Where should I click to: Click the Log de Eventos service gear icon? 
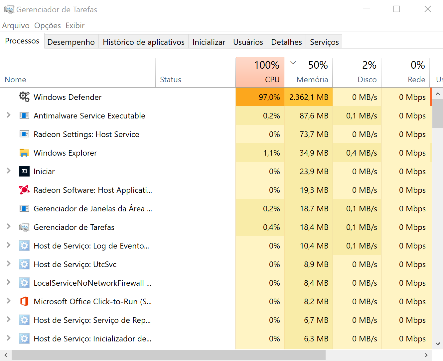pyautogui.click(x=24, y=246)
